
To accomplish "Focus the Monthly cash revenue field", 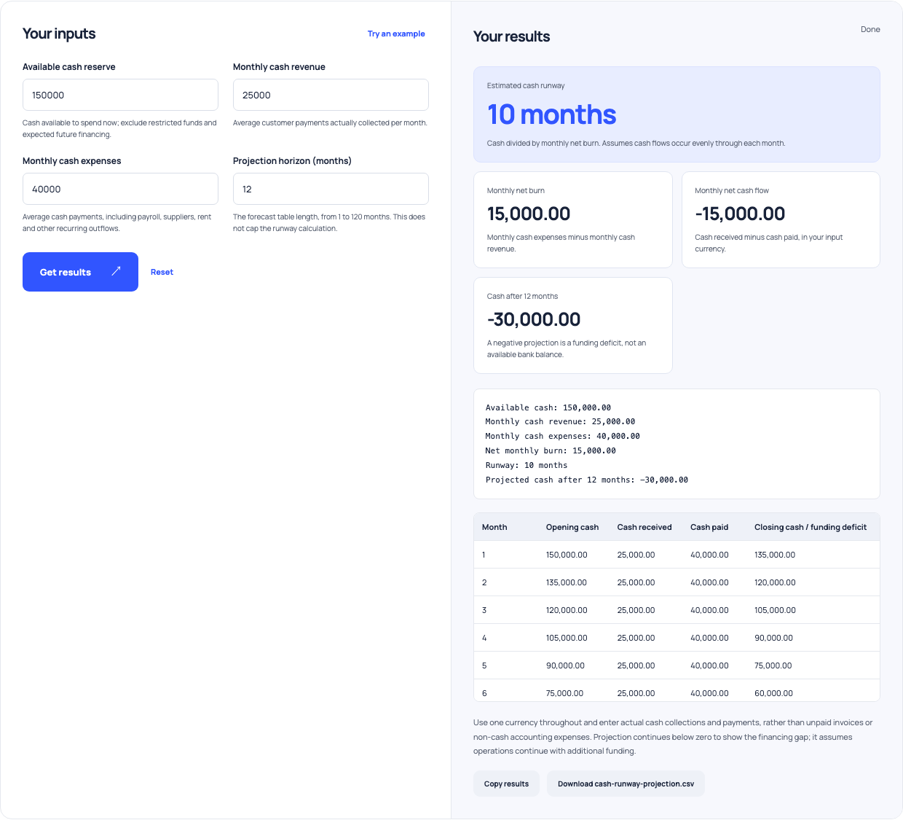I will pos(331,95).
